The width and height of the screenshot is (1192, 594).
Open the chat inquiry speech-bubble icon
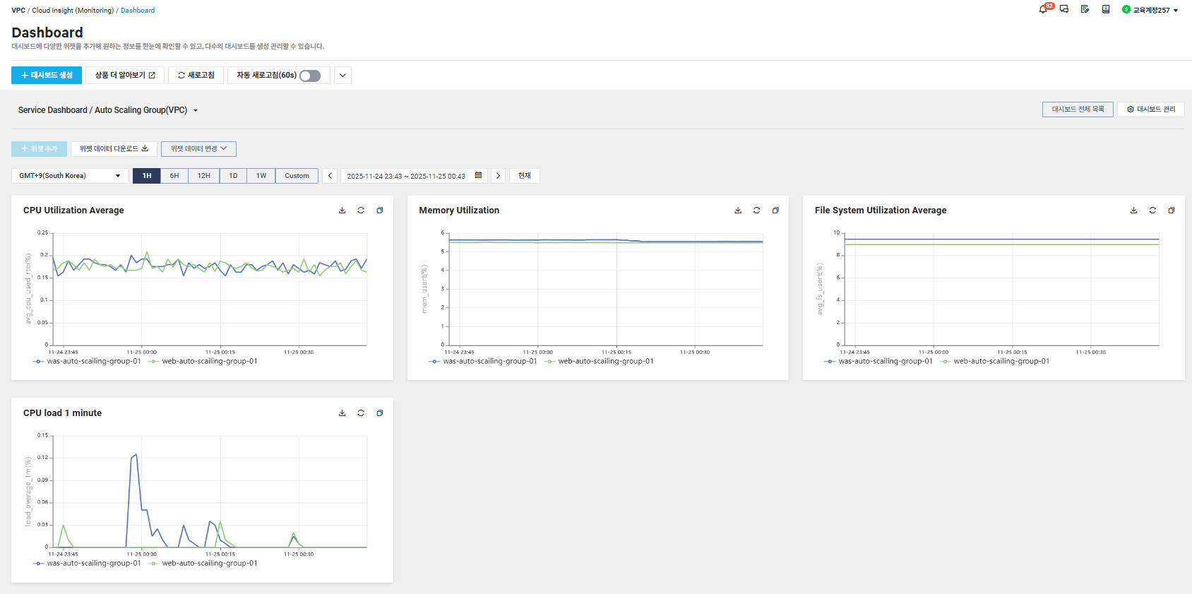coord(1064,10)
